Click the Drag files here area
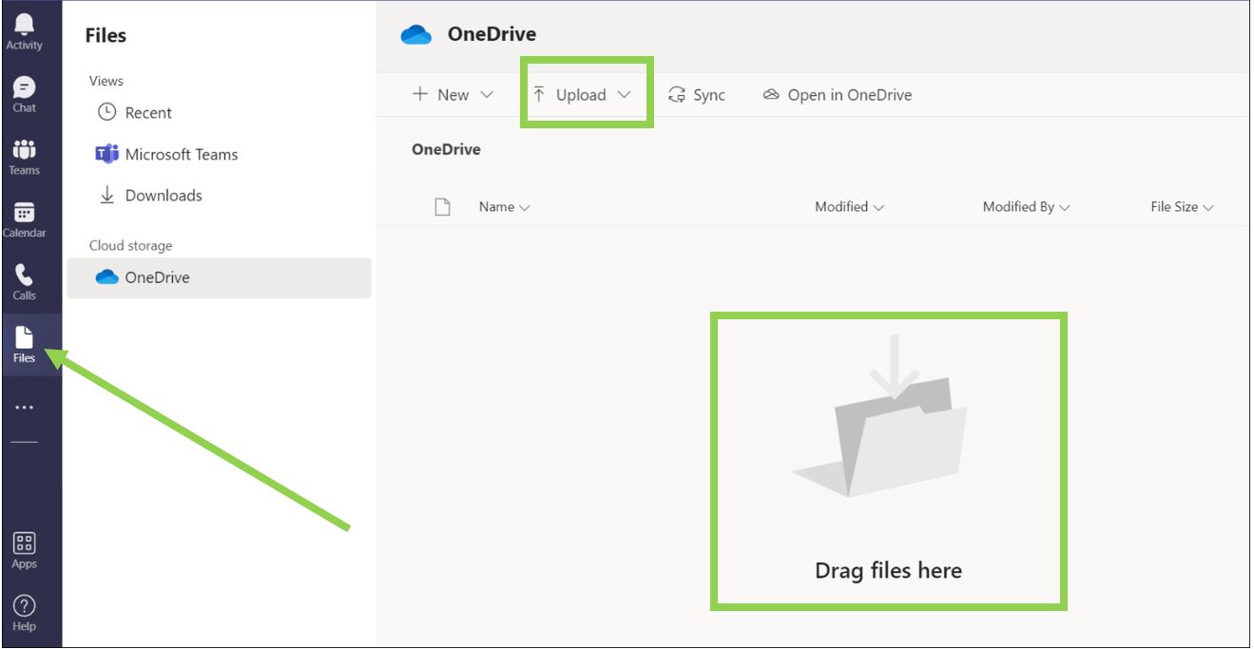The width and height of the screenshot is (1254, 649). pos(887,461)
